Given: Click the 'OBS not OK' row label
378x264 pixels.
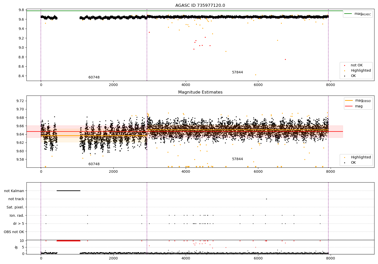Looking at the screenshot, I should 14,232.
